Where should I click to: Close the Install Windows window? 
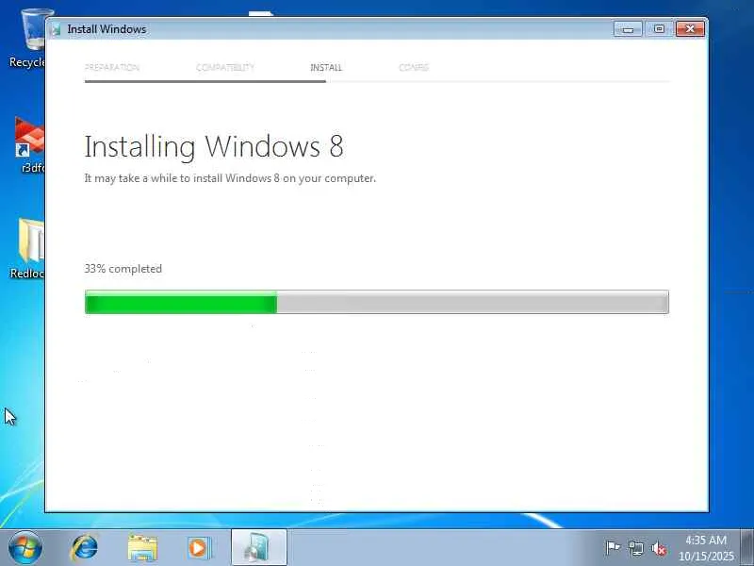tap(690, 29)
